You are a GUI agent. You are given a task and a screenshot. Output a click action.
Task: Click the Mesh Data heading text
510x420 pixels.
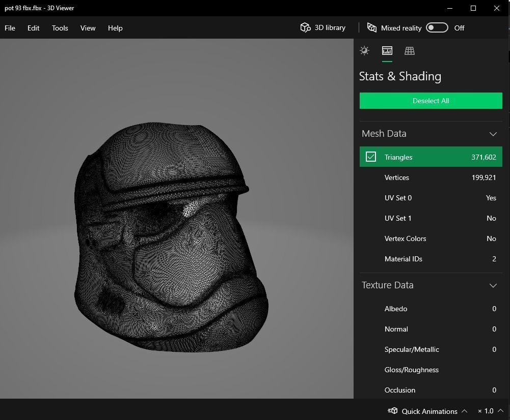384,133
